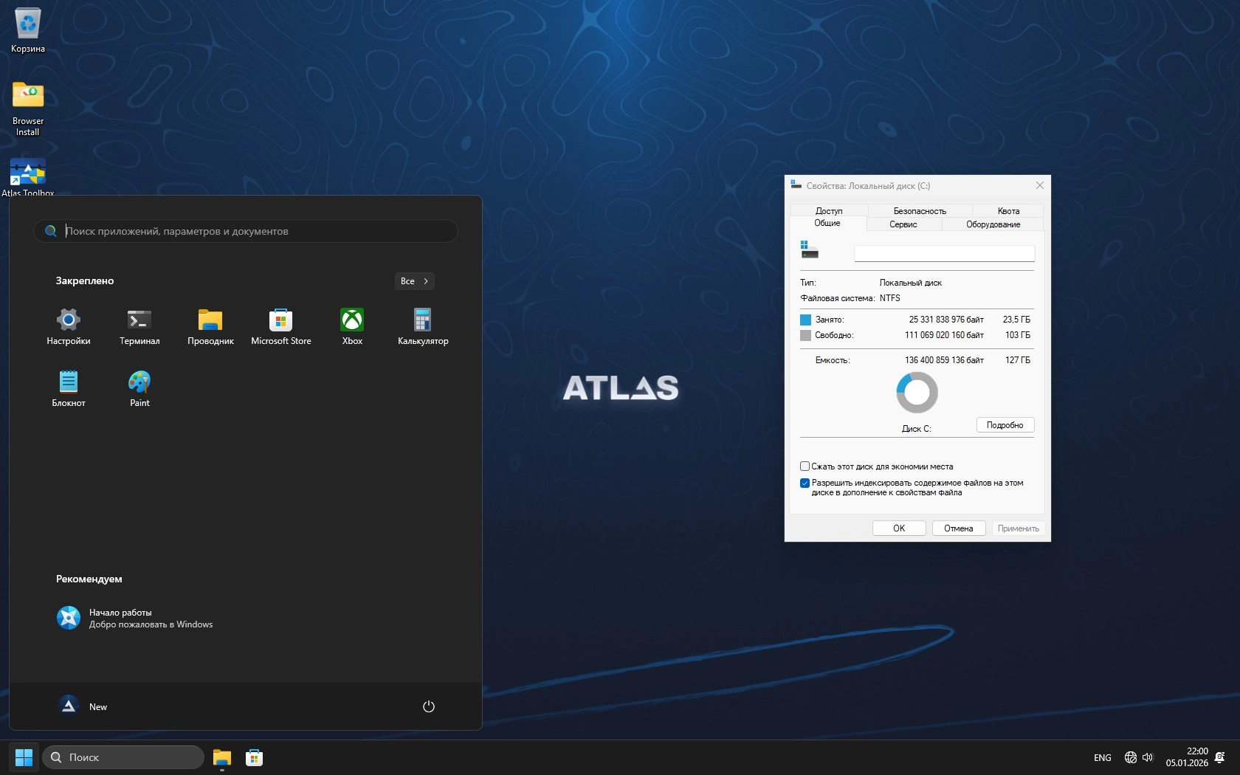Screen dimensions: 1240x775
Task: Enable compress this disk checkbox
Action: click(x=805, y=466)
